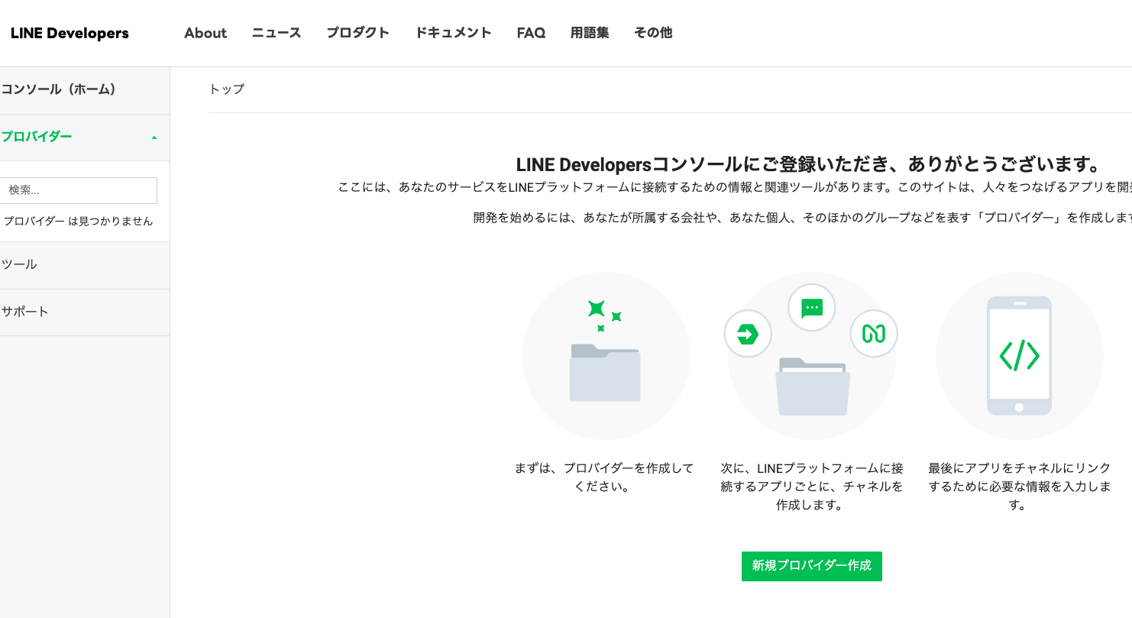Click the LINE Developers logo
Viewport: 1132px width, 618px height.
(70, 33)
